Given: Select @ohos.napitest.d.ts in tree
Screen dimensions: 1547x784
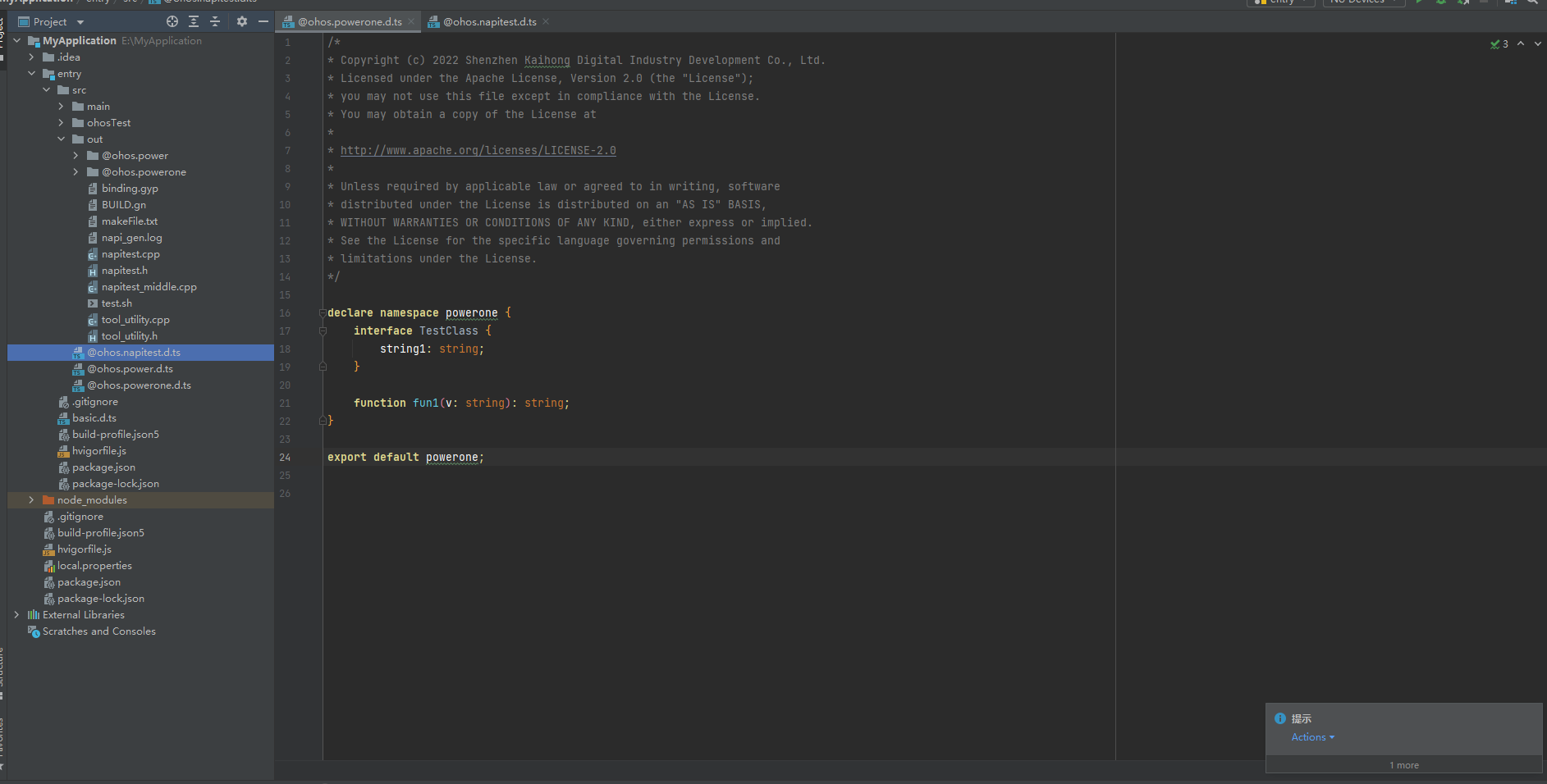Looking at the screenshot, I should [x=134, y=352].
